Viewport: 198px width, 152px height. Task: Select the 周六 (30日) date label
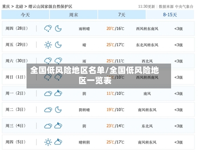point(17,61)
